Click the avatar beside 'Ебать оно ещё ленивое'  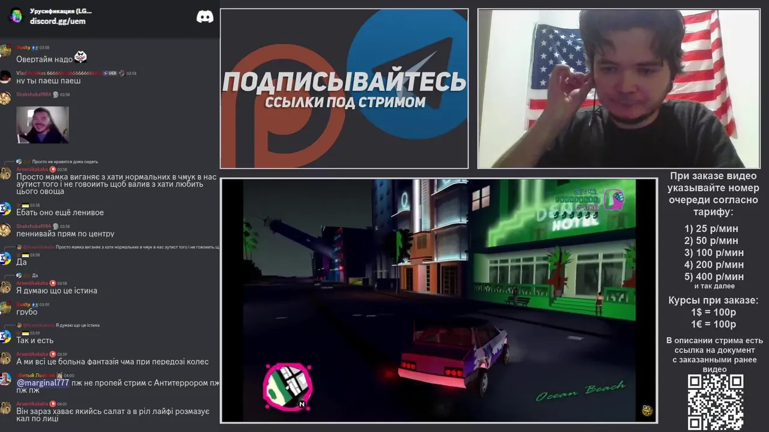[5, 209]
